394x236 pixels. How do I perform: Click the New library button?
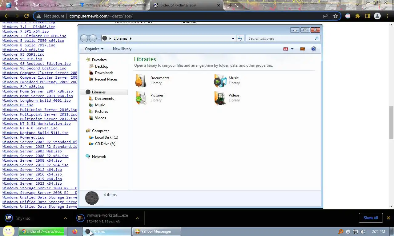122,49
